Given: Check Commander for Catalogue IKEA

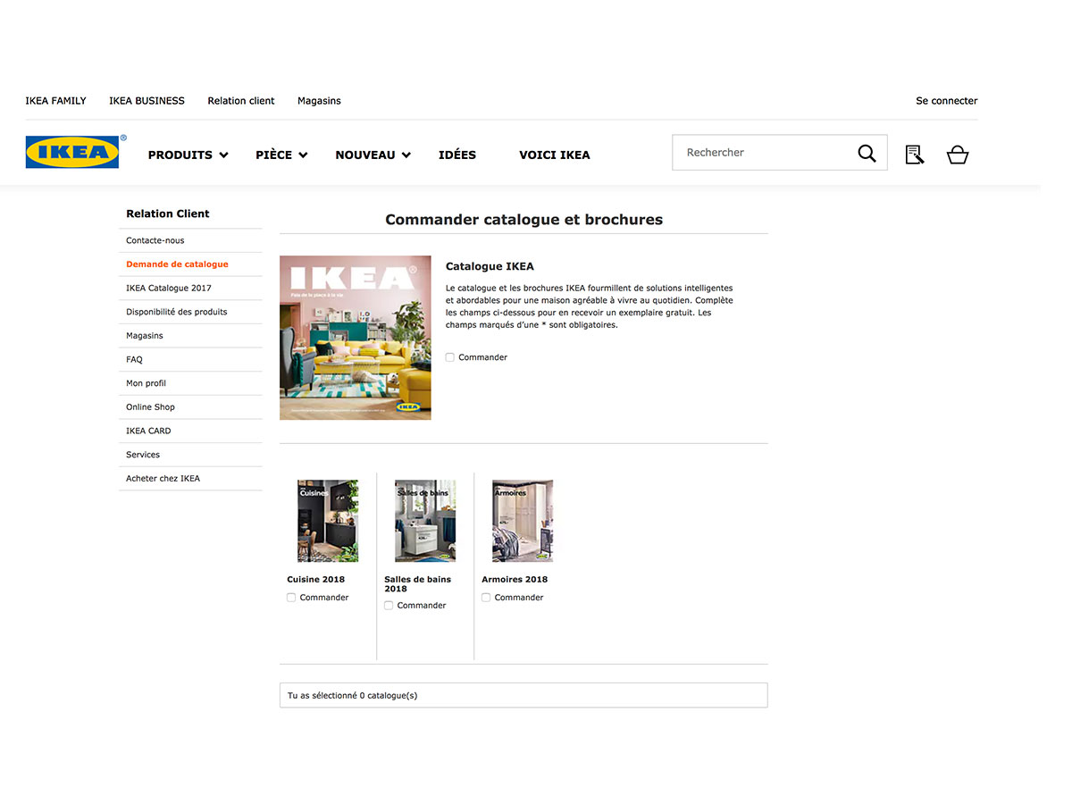Looking at the screenshot, I should pyautogui.click(x=450, y=357).
